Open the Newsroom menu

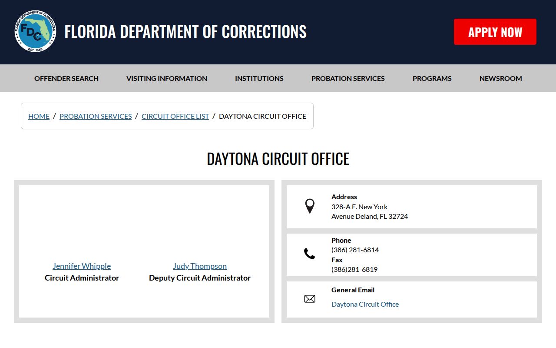point(501,78)
